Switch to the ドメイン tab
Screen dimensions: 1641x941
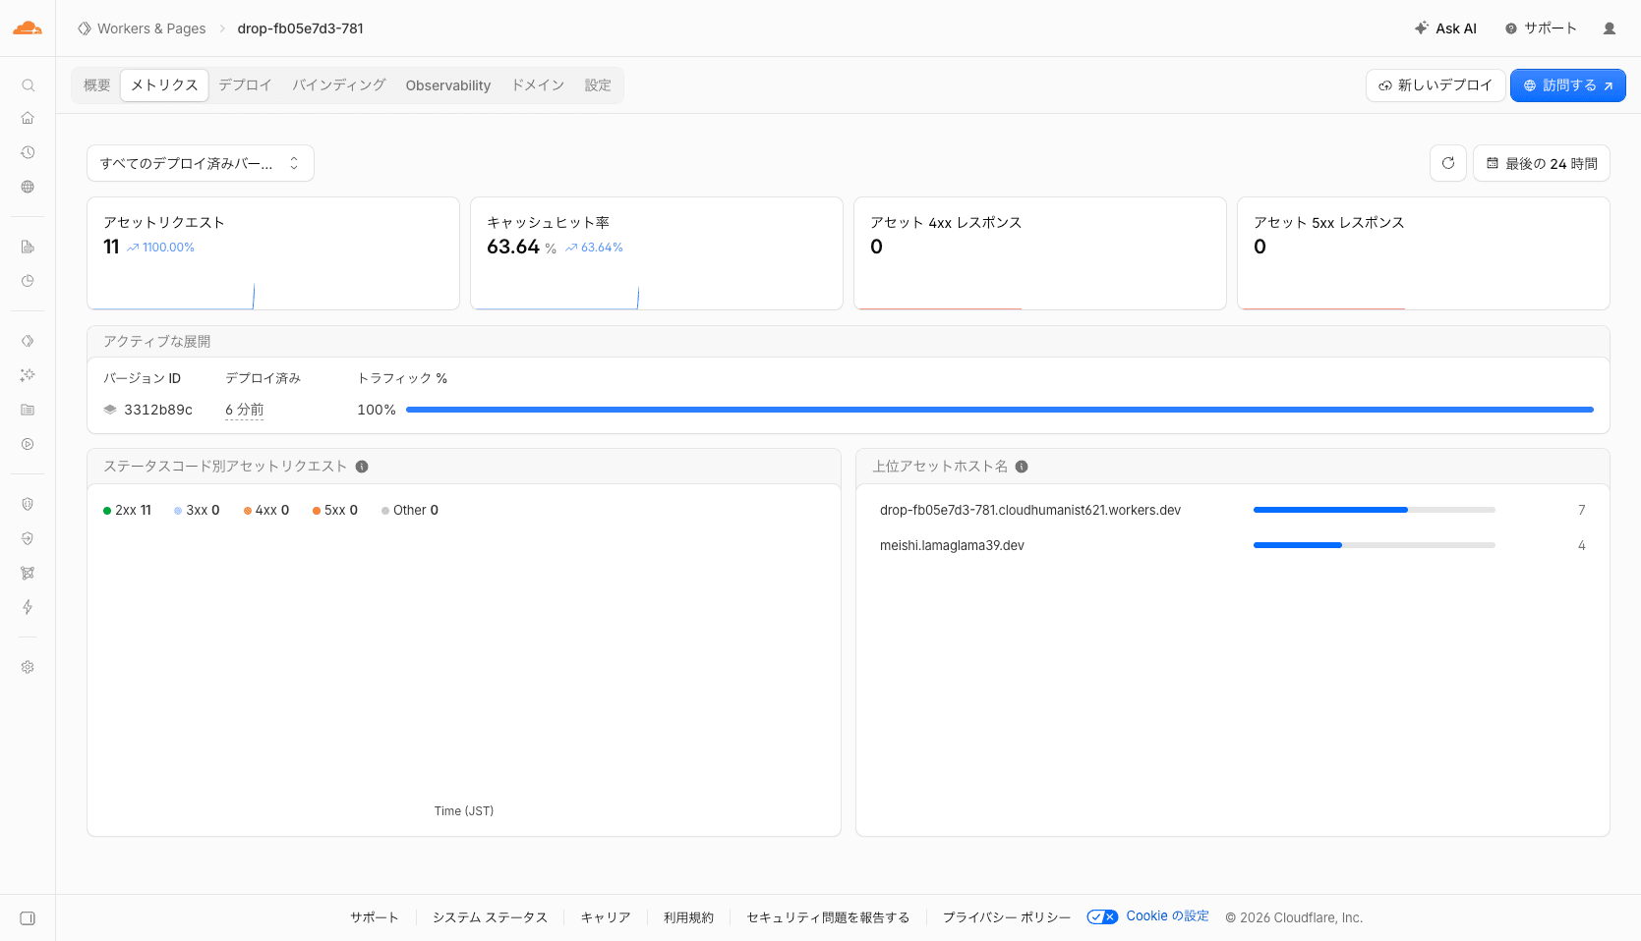pyautogui.click(x=538, y=85)
